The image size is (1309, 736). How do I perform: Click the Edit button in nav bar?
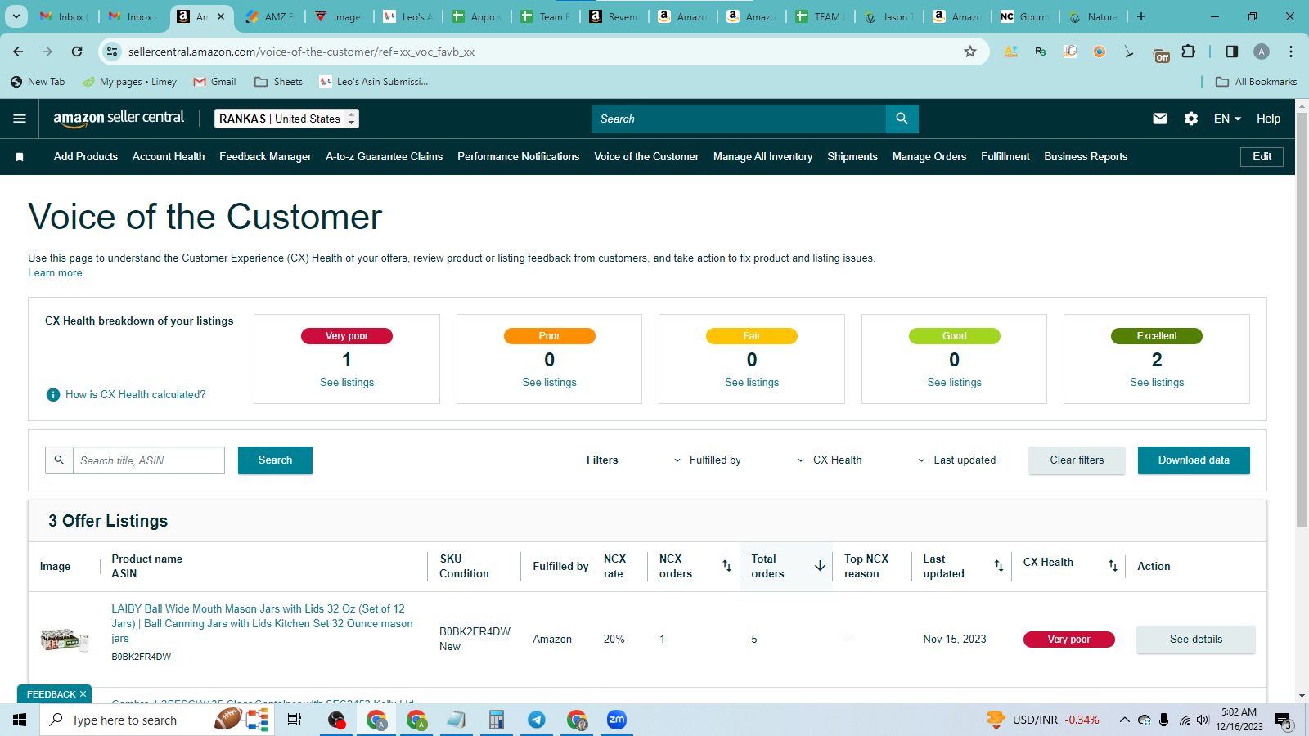click(1262, 157)
